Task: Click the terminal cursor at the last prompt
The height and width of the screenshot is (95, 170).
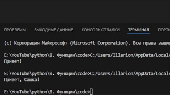Action: (x=91, y=92)
